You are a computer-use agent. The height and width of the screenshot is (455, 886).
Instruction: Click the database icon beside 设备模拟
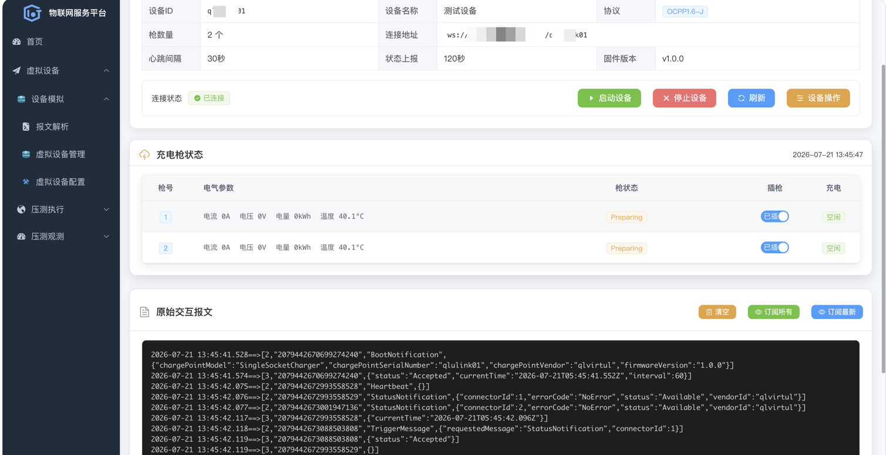[22, 99]
